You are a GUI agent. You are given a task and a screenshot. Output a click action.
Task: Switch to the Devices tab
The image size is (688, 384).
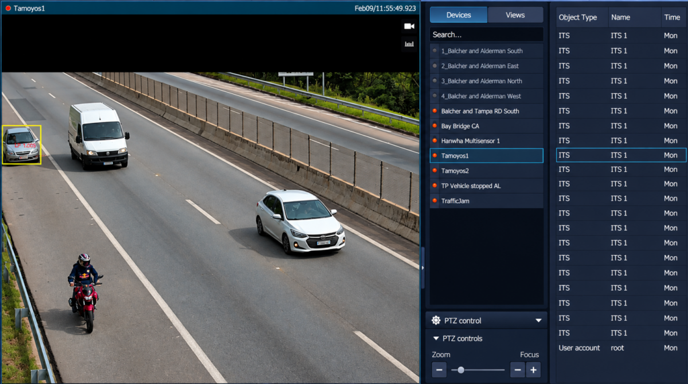[x=458, y=15]
